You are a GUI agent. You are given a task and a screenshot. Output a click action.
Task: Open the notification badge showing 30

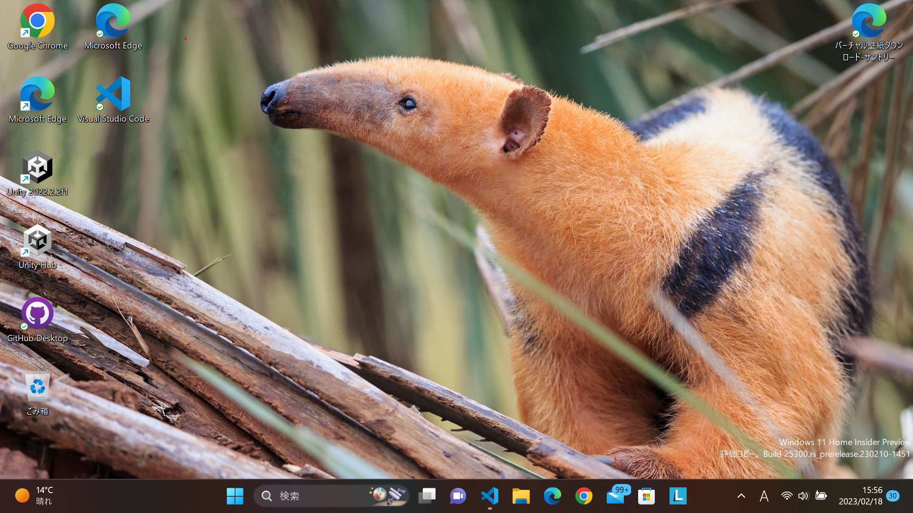click(x=893, y=496)
